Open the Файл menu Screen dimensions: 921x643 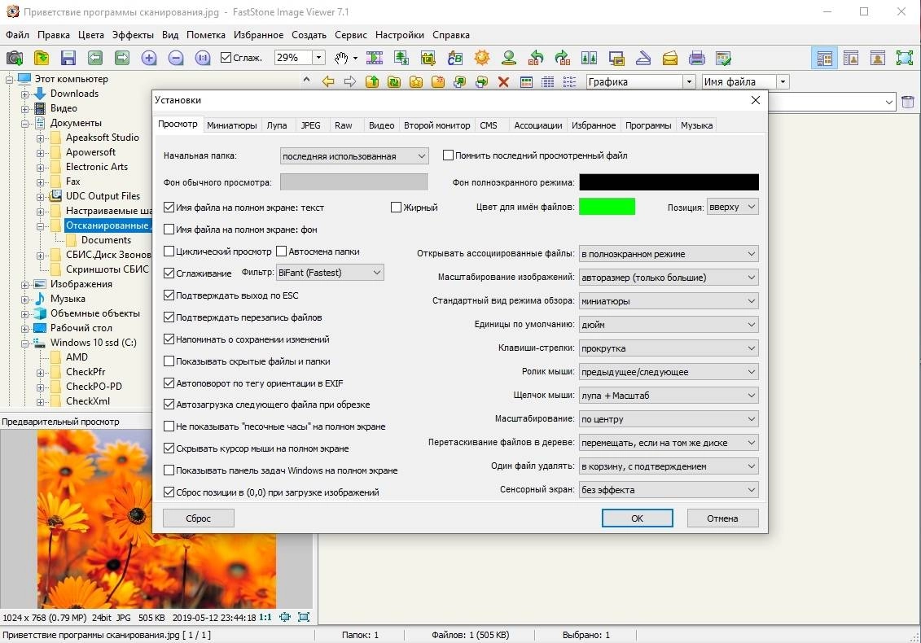pyautogui.click(x=18, y=35)
